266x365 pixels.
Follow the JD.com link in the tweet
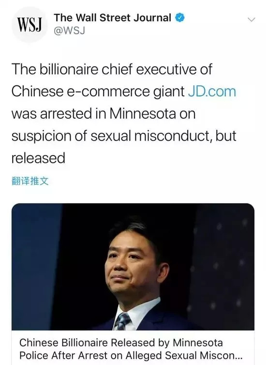(x=212, y=92)
